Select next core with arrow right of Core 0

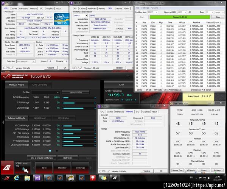pos(135,100)
